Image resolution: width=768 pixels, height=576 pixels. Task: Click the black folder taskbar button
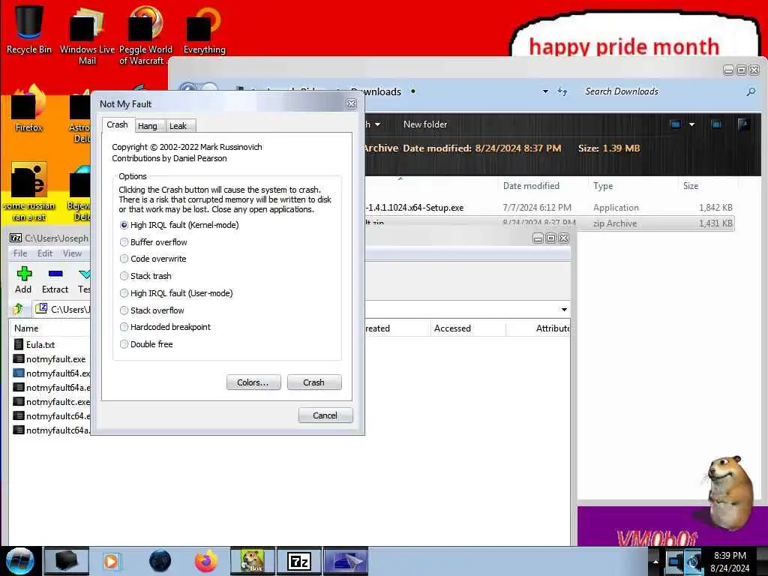67,561
